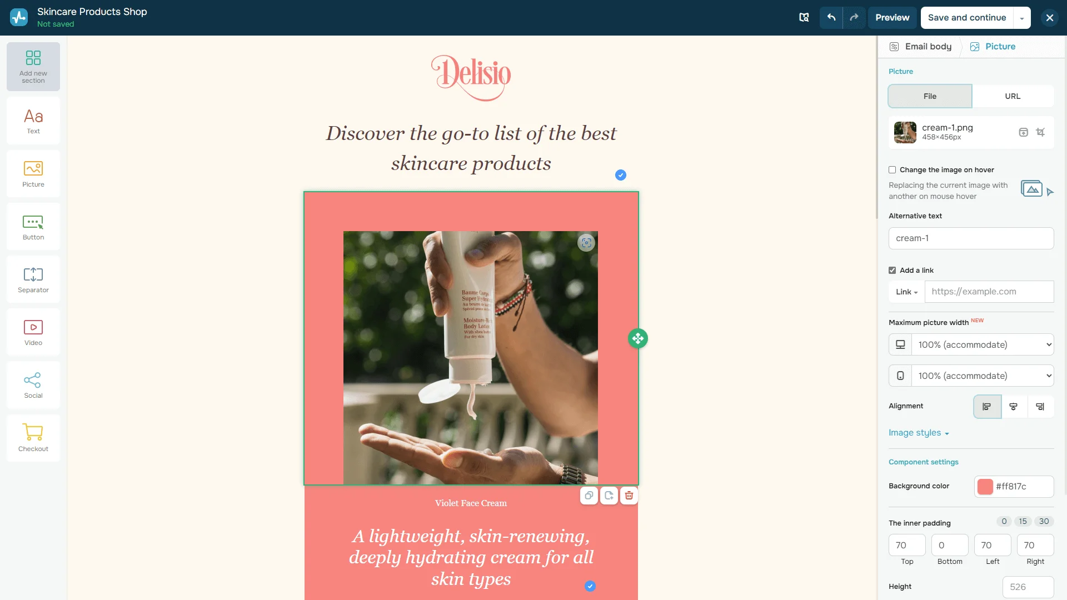Expand the Image styles section
The width and height of the screenshot is (1067, 600).
coord(919,433)
